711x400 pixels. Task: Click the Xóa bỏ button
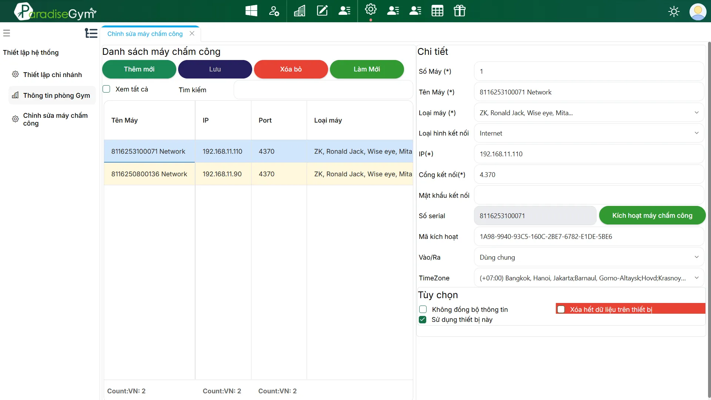click(291, 69)
